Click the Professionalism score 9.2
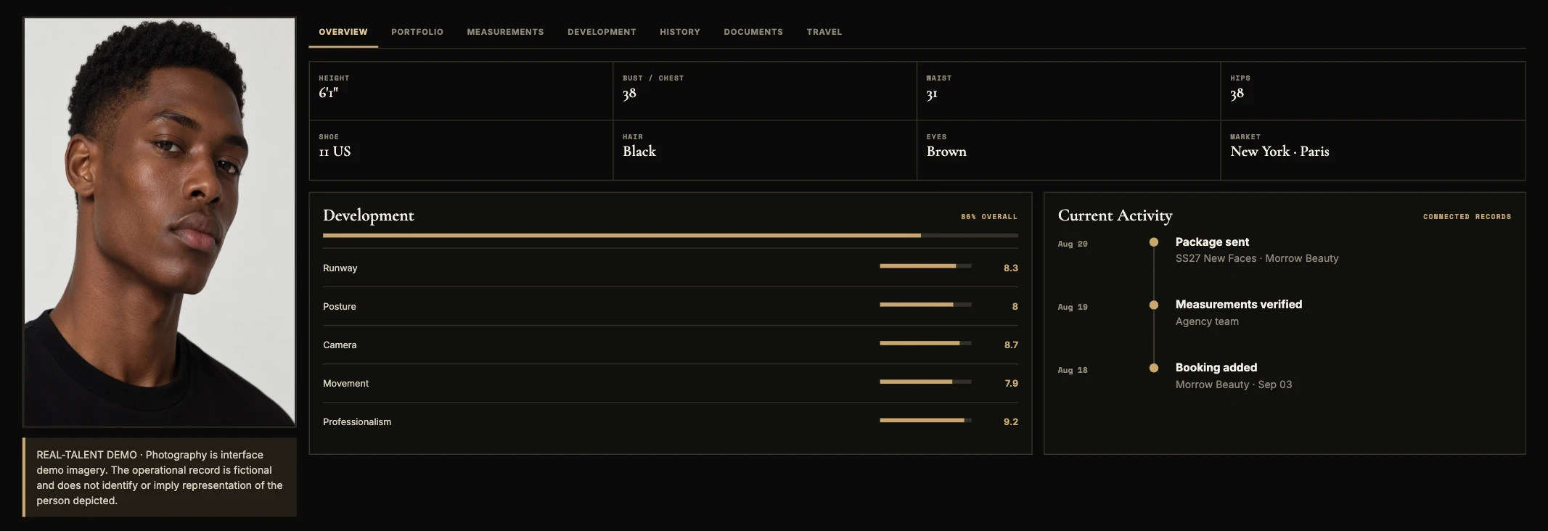The width and height of the screenshot is (1548, 531). coord(1011,422)
